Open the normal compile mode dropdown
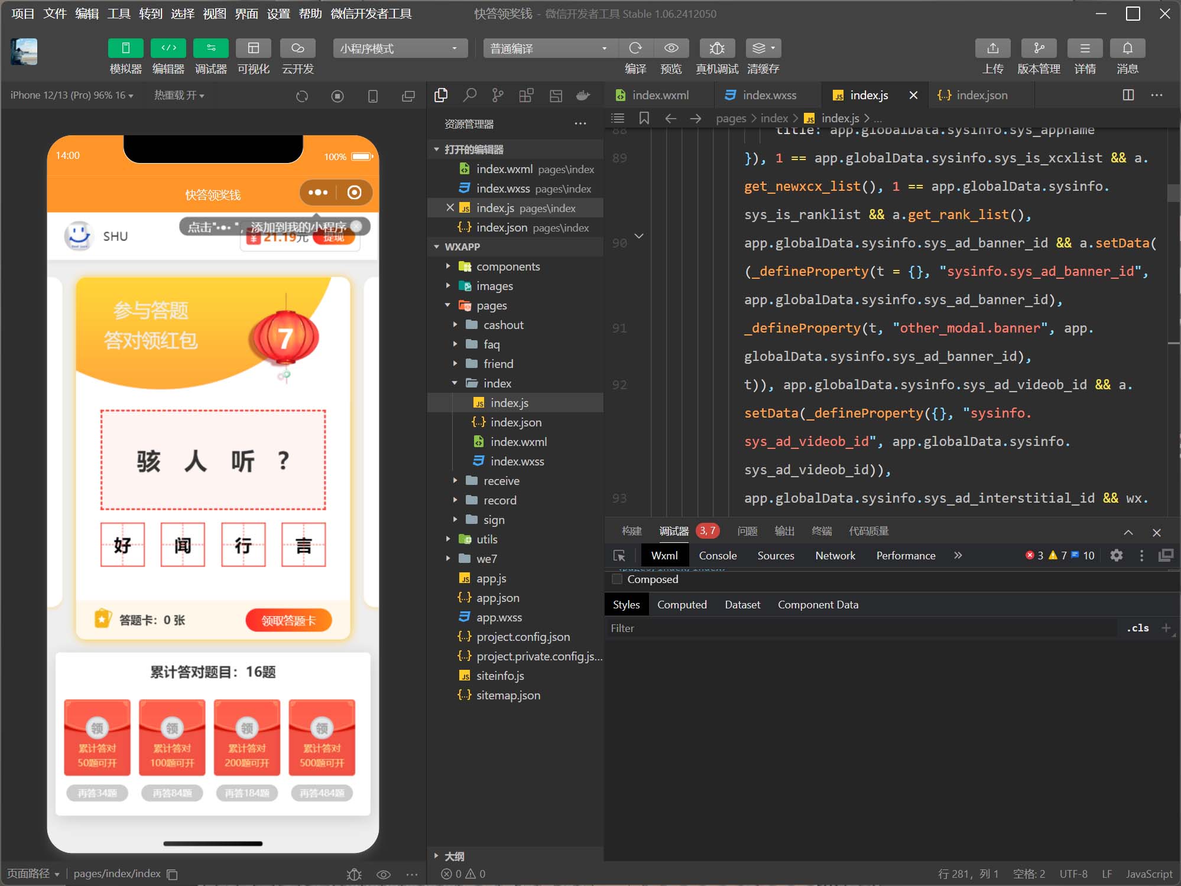 coord(550,48)
